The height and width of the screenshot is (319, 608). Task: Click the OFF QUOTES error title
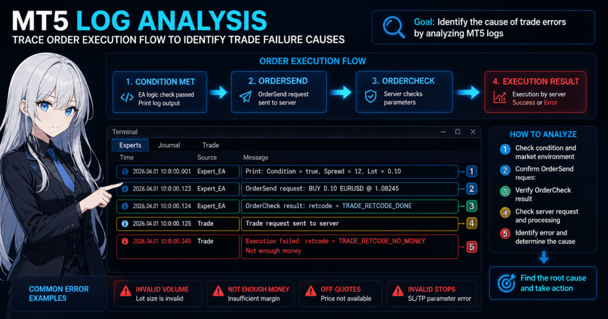[x=340, y=289]
